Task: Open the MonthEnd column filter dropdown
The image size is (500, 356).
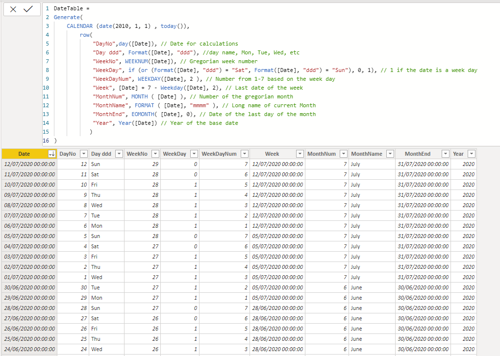Action: pos(445,154)
